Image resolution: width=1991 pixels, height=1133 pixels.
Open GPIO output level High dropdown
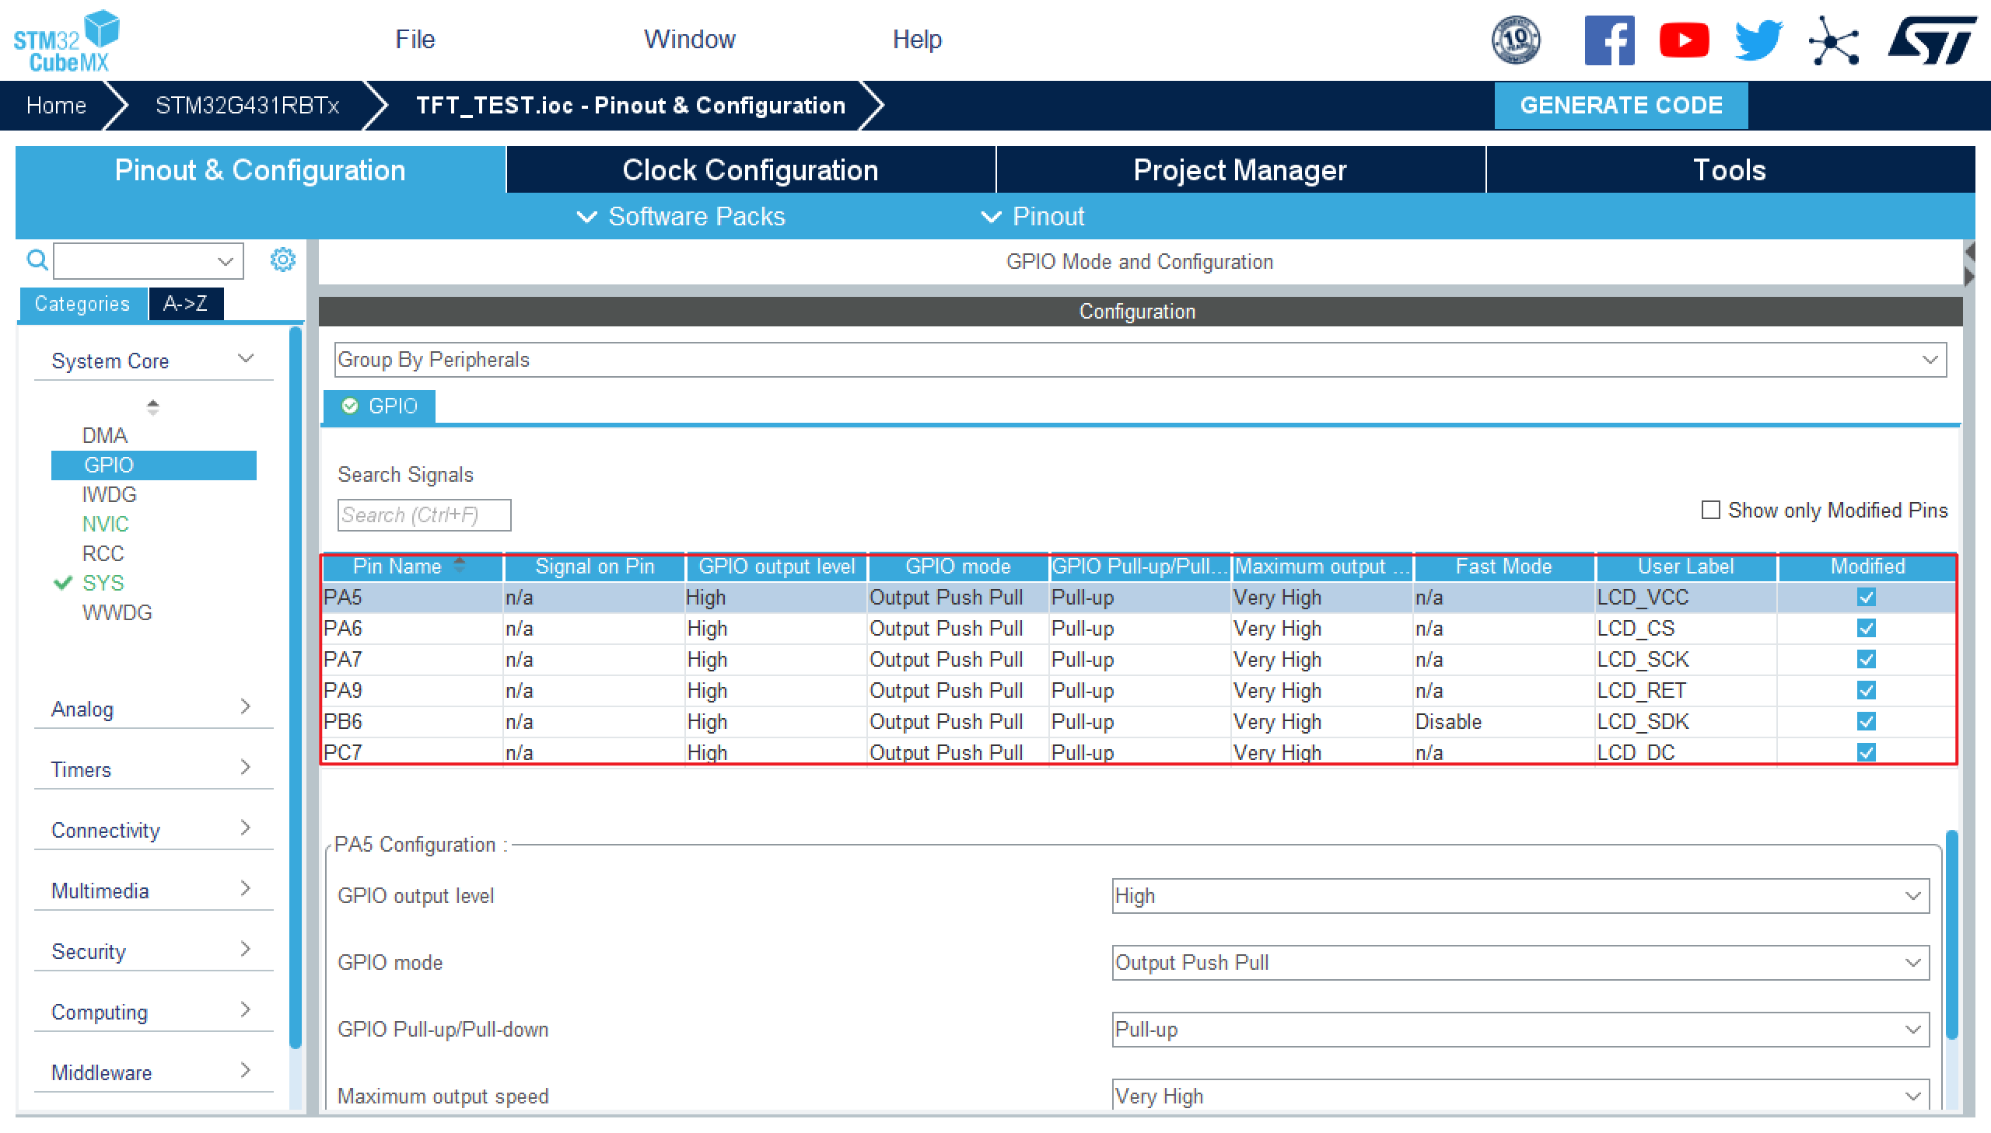point(1520,896)
